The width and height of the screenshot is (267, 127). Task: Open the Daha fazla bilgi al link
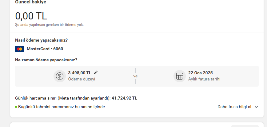tap(234, 107)
